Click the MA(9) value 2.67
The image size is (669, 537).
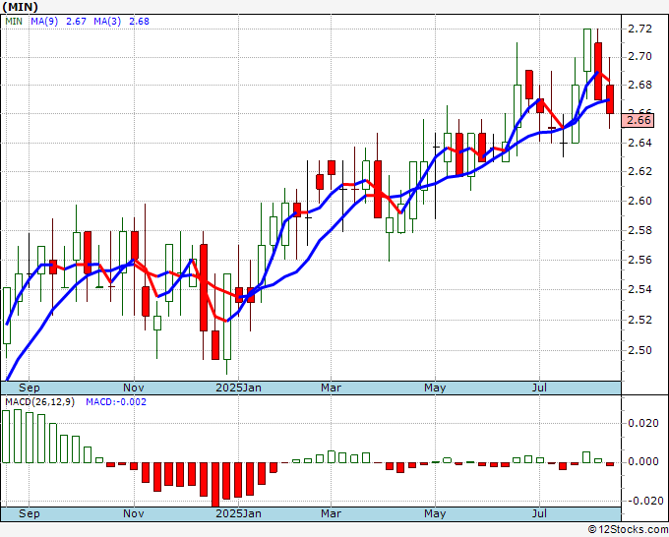(x=76, y=21)
